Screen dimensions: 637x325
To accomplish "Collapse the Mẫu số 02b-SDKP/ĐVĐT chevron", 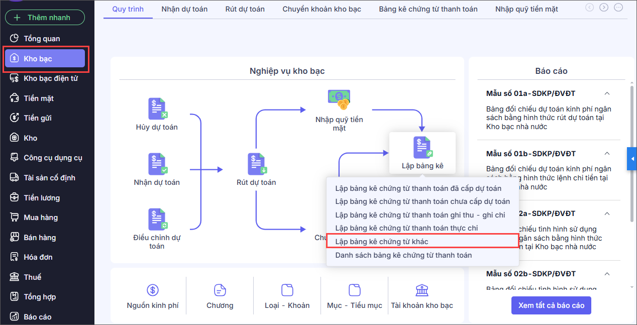I will point(607,274).
